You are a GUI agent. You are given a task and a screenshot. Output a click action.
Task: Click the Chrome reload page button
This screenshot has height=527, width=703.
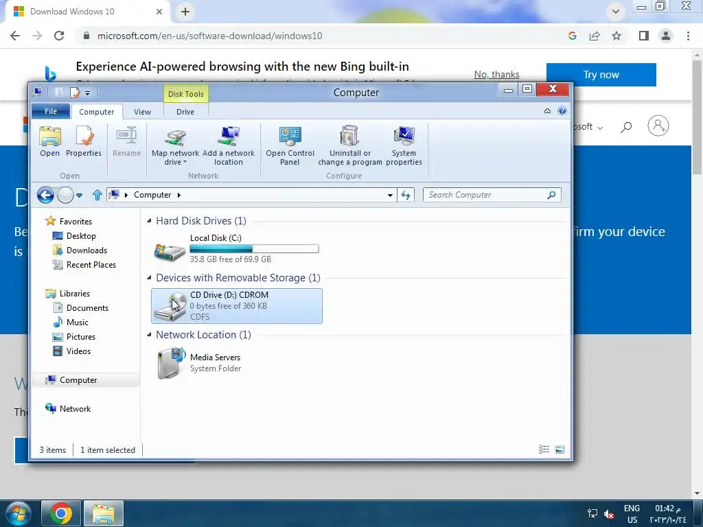pyautogui.click(x=59, y=36)
